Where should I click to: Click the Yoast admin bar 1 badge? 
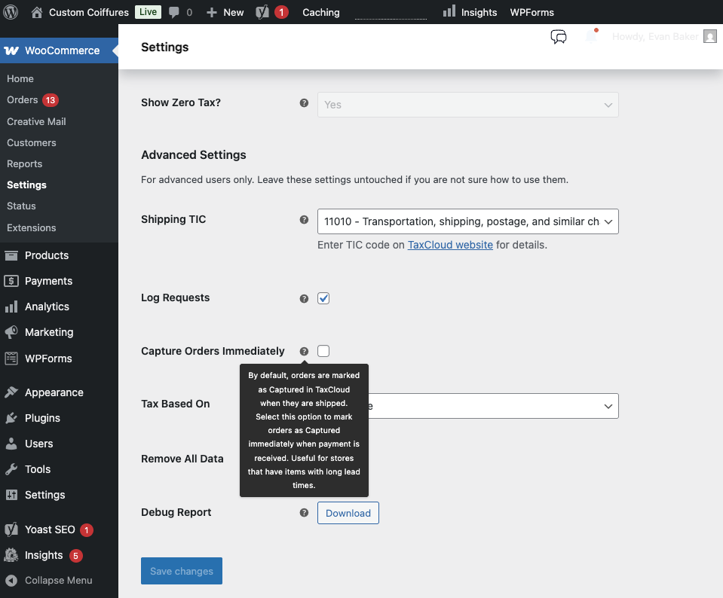point(281,13)
